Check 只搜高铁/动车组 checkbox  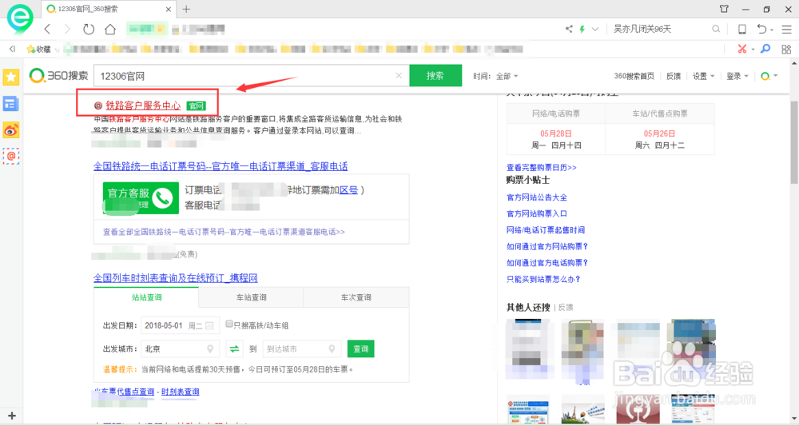229,324
